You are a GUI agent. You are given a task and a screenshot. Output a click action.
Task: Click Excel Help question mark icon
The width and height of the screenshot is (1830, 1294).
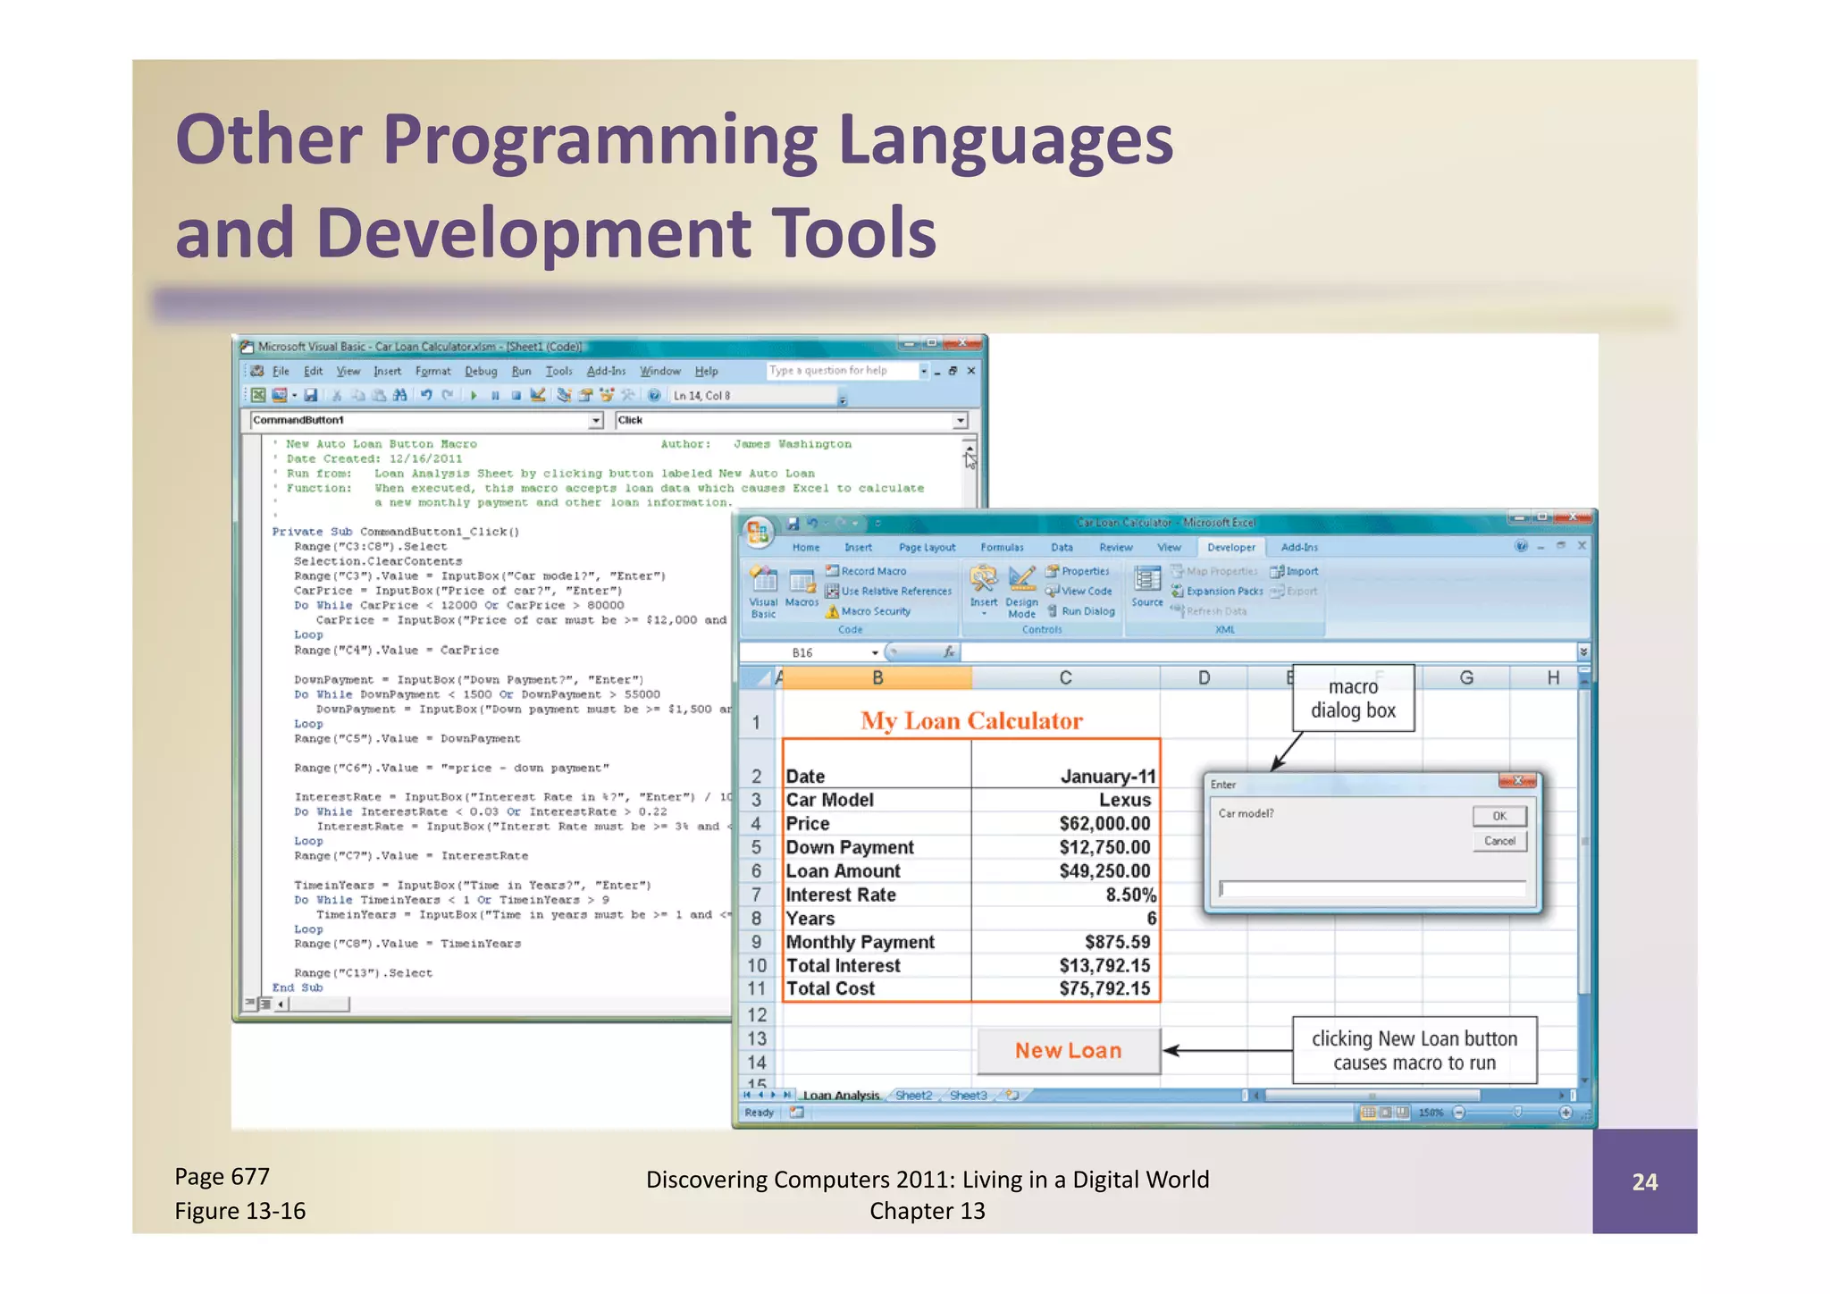(x=1521, y=546)
